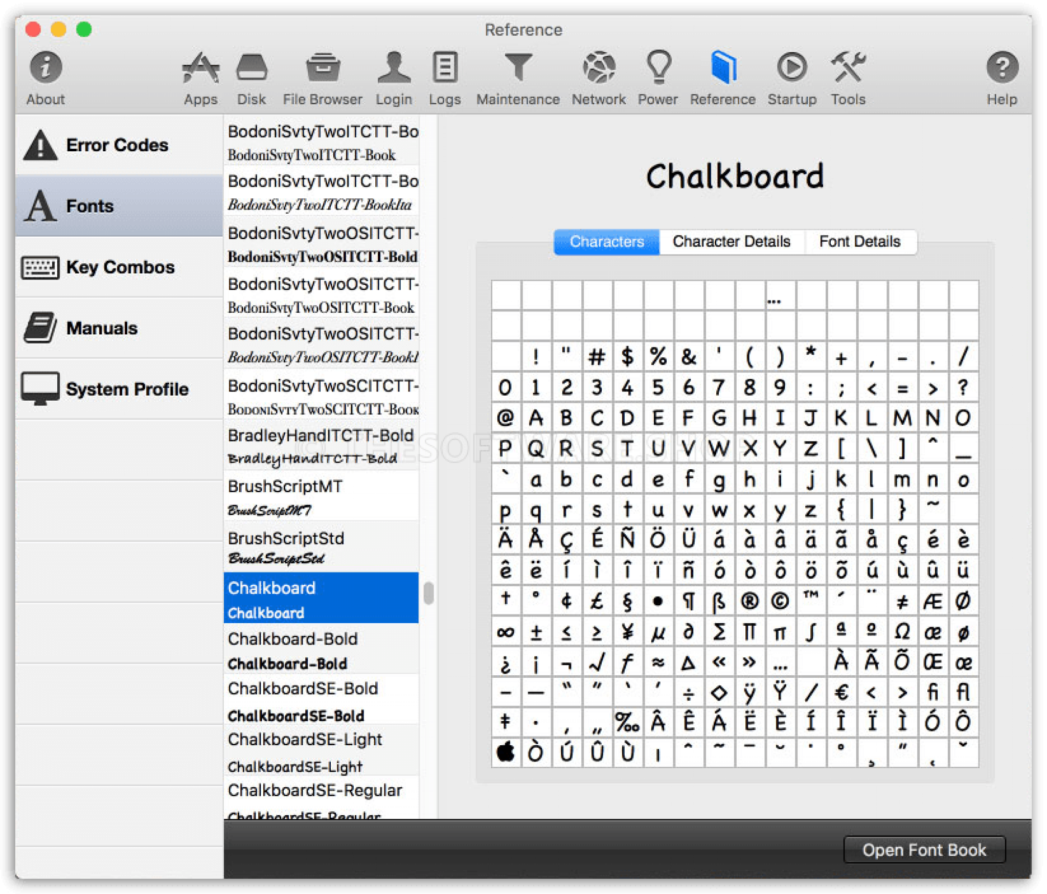Select the BrushScriptStd font row
1047x894 pixels.
point(321,547)
